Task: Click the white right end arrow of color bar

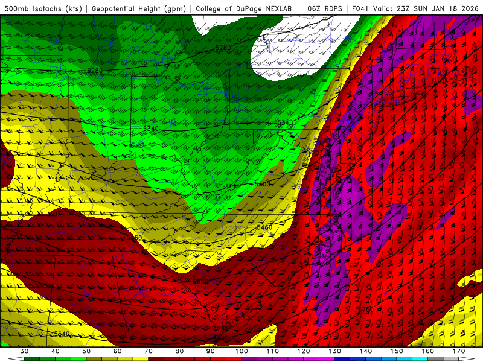Action: [466, 359]
